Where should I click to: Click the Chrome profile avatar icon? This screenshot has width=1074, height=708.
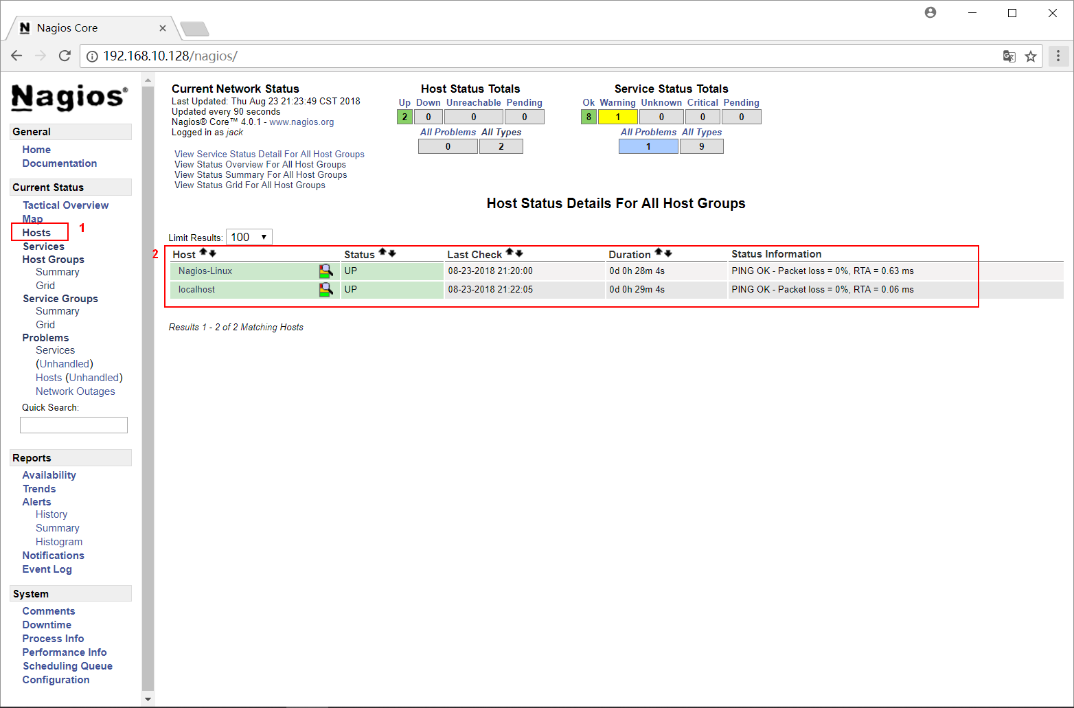coord(930,12)
